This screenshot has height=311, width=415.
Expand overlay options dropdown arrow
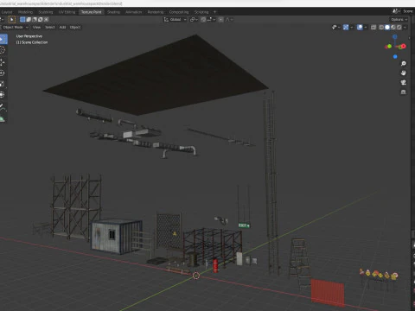tap(366, 28)
